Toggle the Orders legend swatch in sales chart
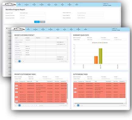Viewport: 132px width, 120px height. pos(98,43)
